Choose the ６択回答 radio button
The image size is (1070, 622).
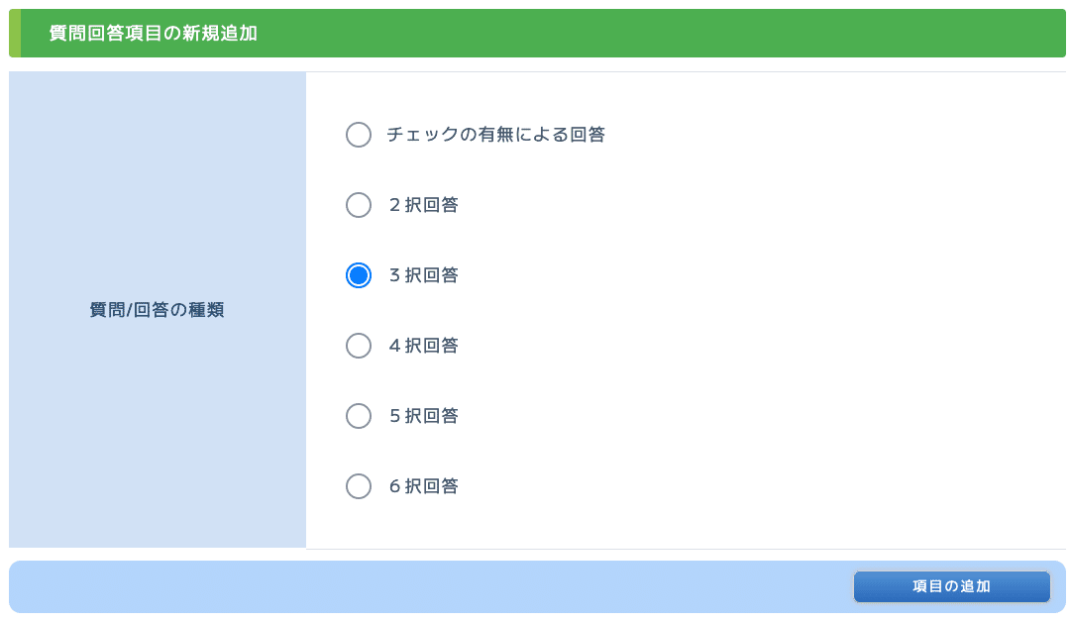click(x=359, y=485)
